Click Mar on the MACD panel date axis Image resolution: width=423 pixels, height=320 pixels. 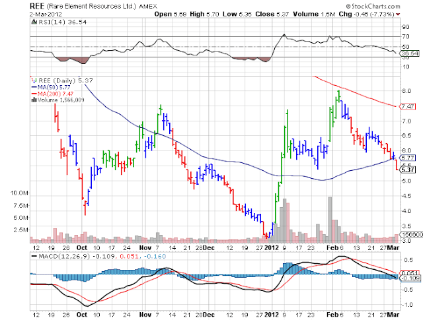[393, 314]
